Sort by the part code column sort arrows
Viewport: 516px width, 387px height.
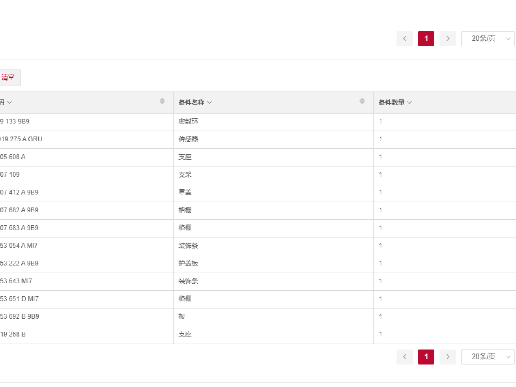click(162, 101)
